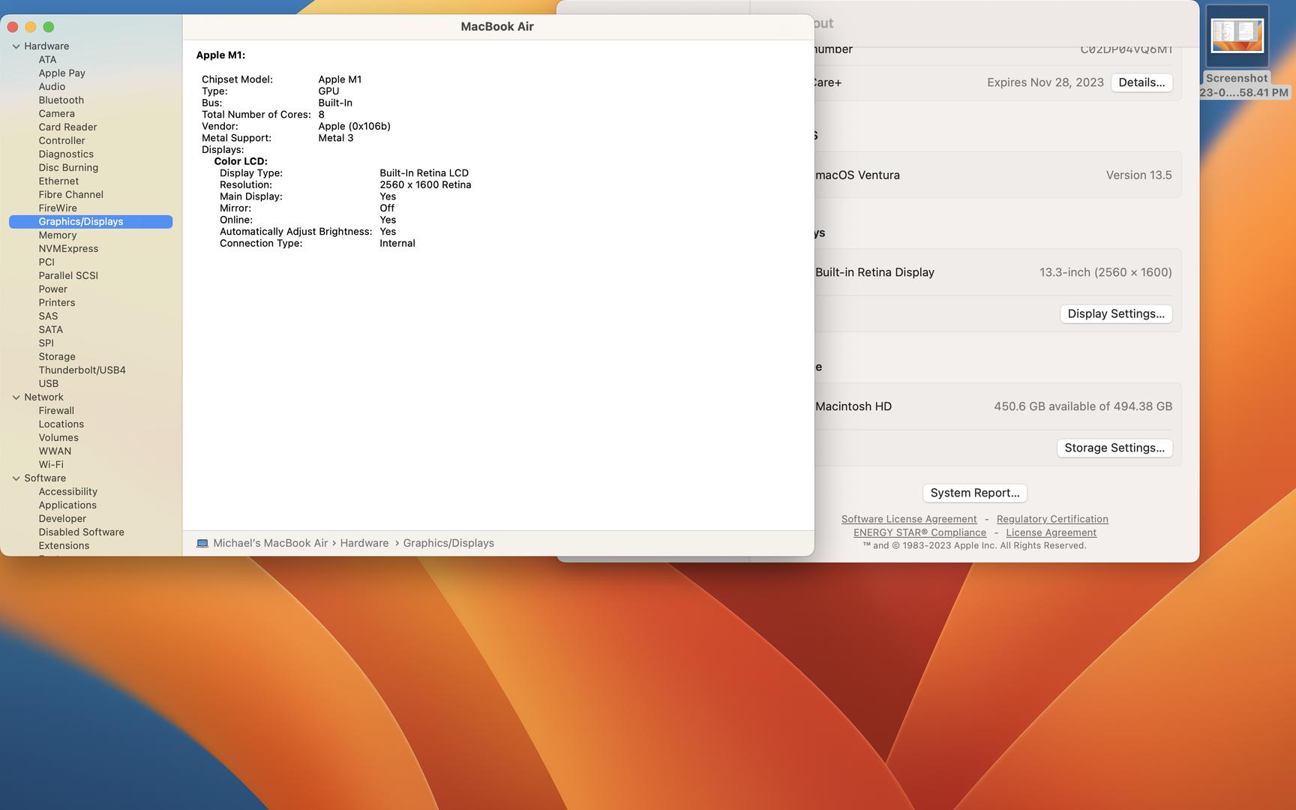
Task: Click Macintosh HD row in About window
Action: pyautogui.click(x=997, y=406)
